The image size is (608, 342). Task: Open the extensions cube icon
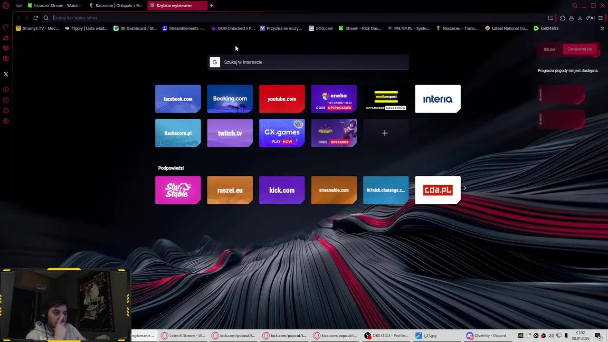click(563, 18)
